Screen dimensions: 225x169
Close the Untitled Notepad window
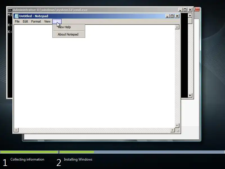click(177, 16)
